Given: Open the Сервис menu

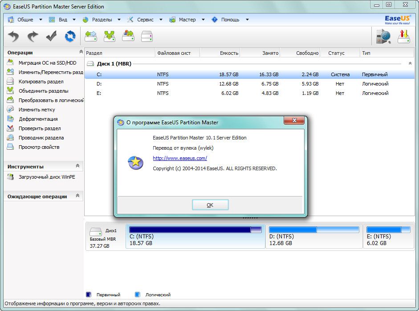Looking at the screenshot, I should click(x=145, y=20).
